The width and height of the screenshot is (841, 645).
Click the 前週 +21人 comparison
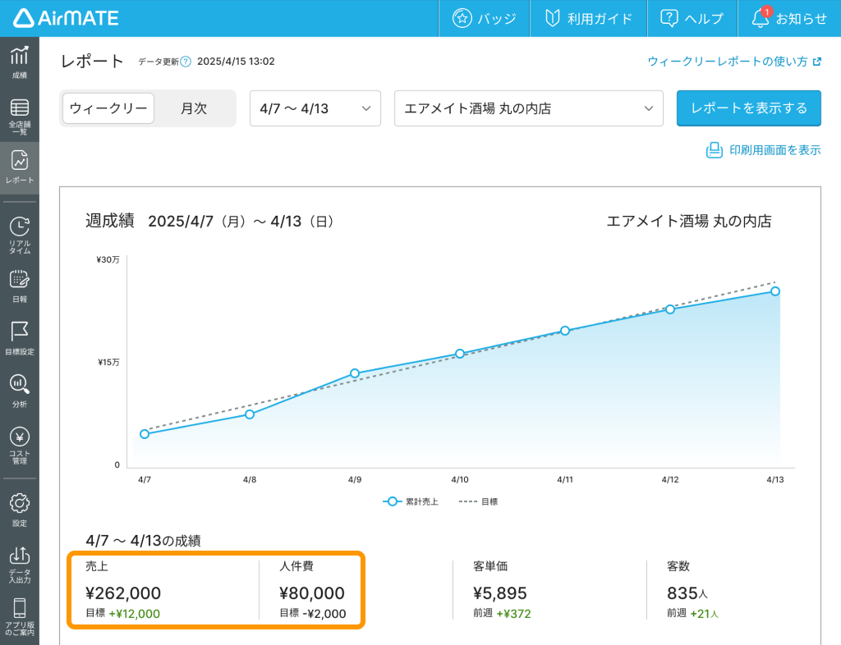(x=692, y=614)
